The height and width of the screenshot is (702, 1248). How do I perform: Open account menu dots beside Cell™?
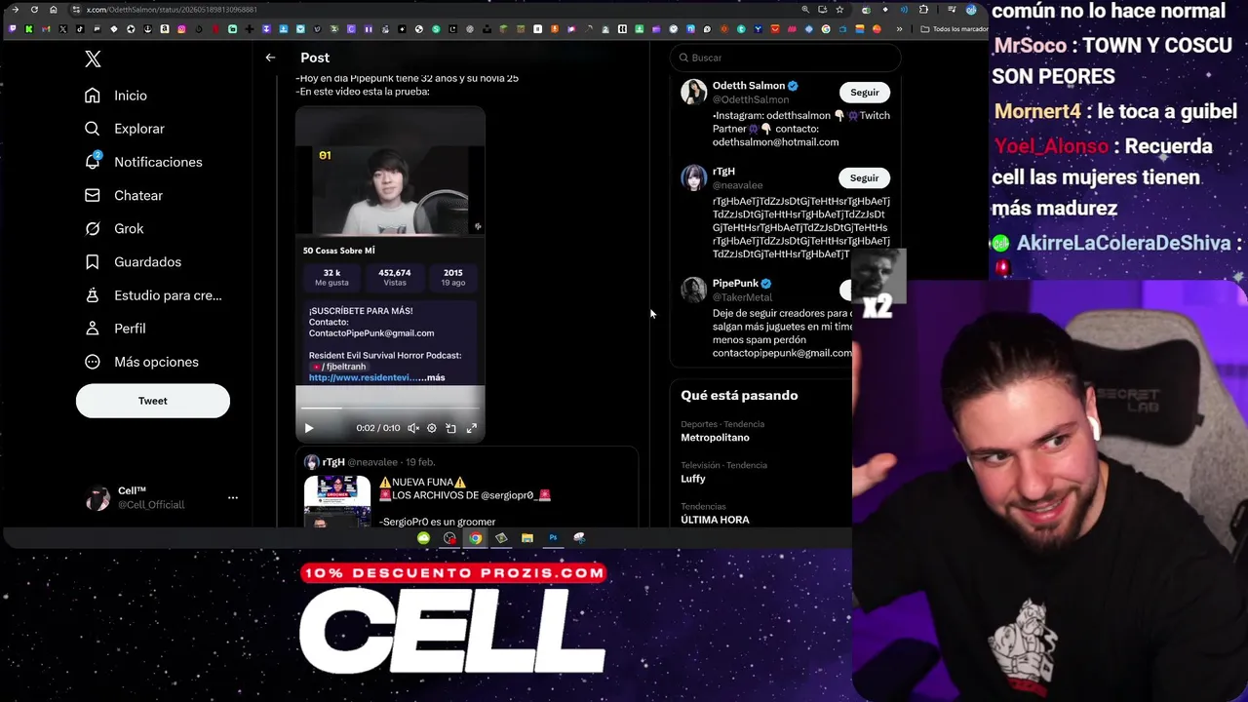(233, 497)
